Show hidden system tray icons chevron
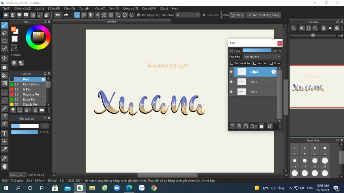This screenshot has height=193, width=344. (290, 188)
